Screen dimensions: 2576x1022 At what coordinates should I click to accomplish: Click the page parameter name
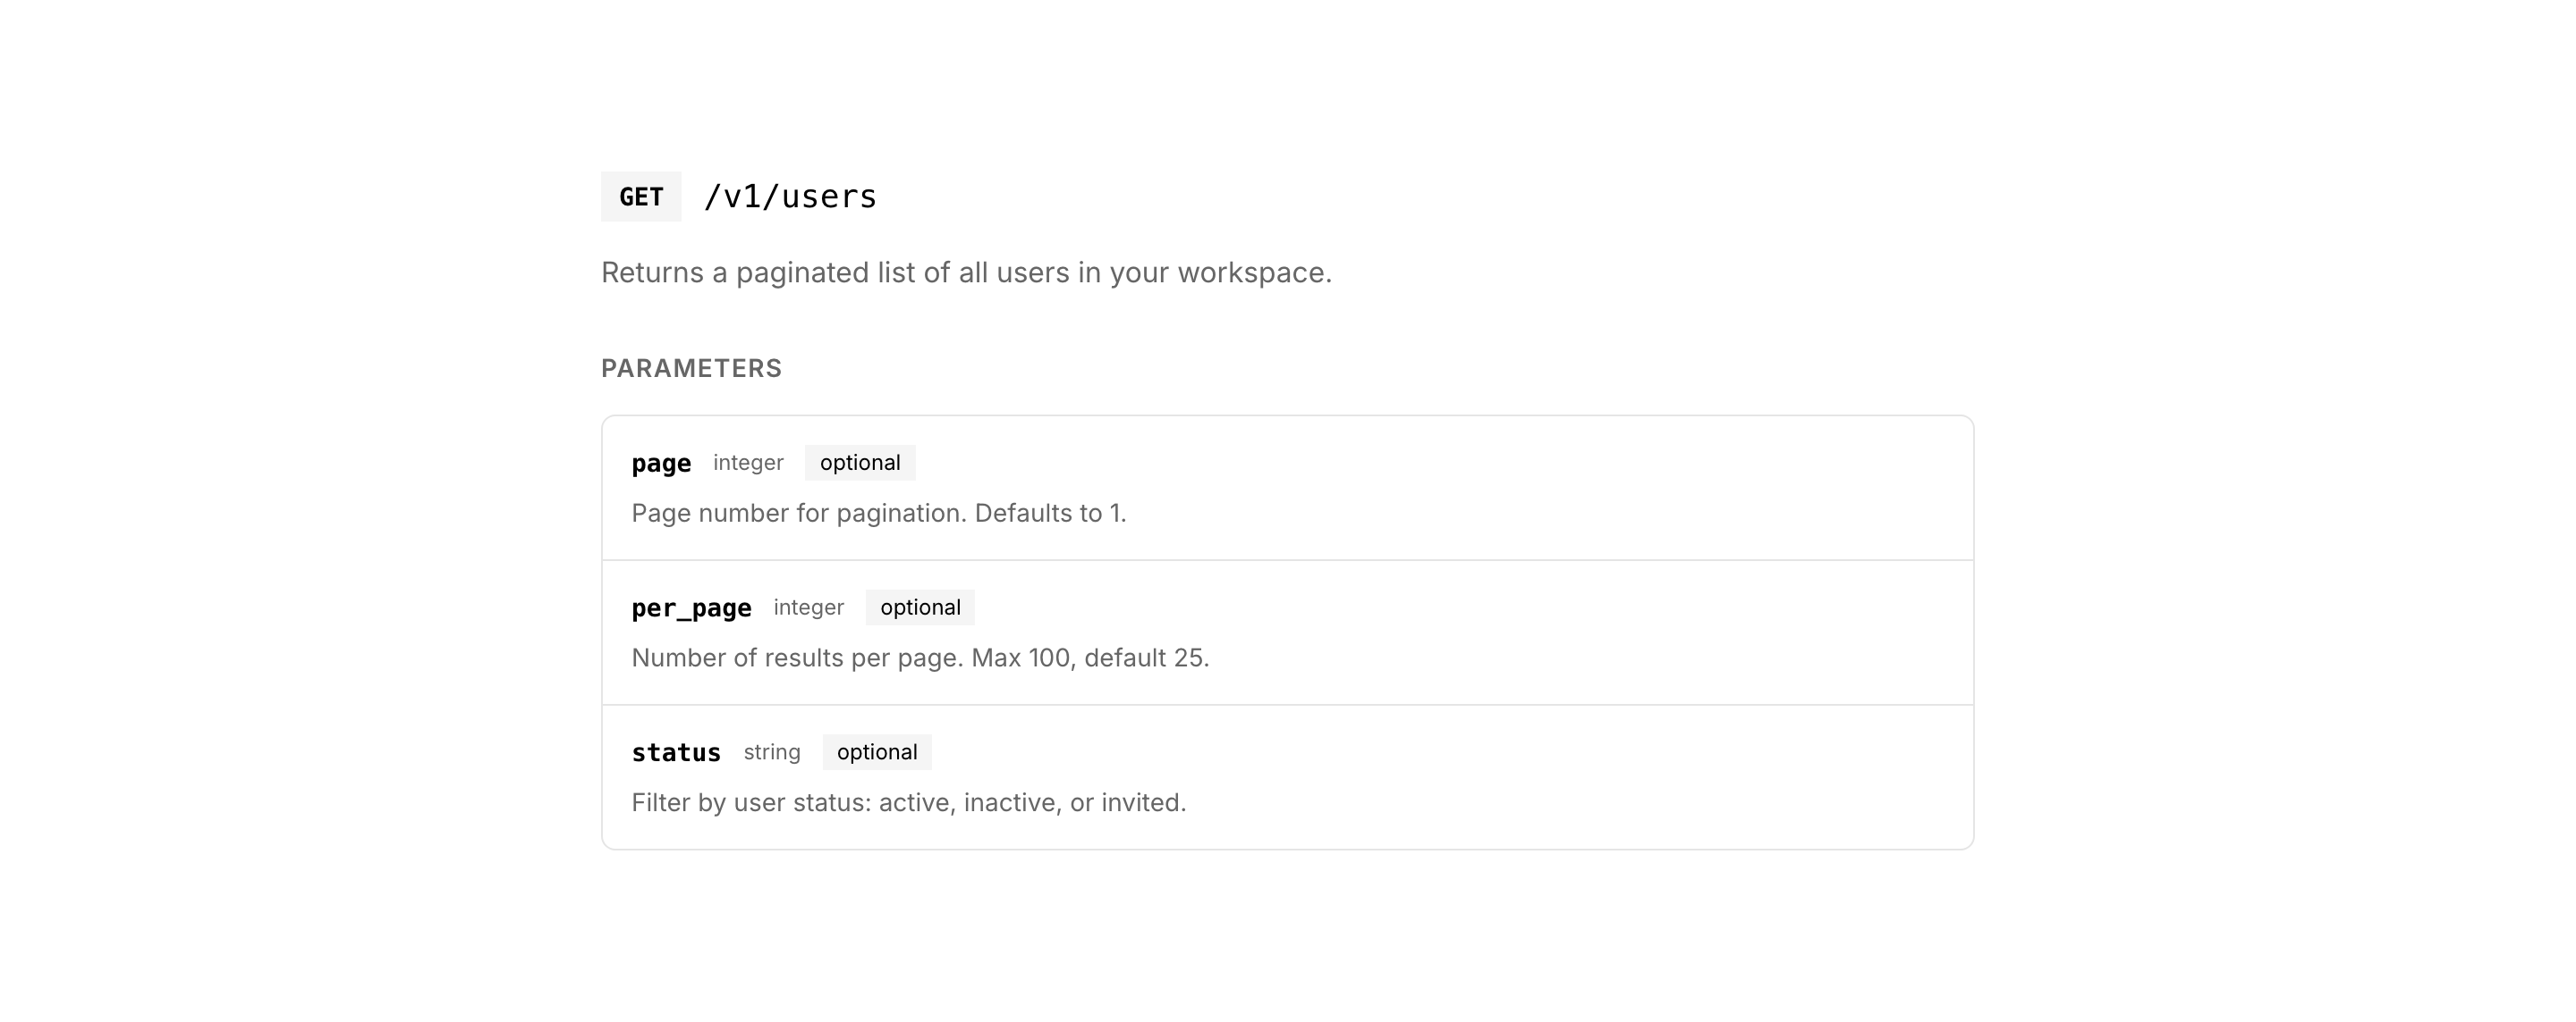coord(661,464)
